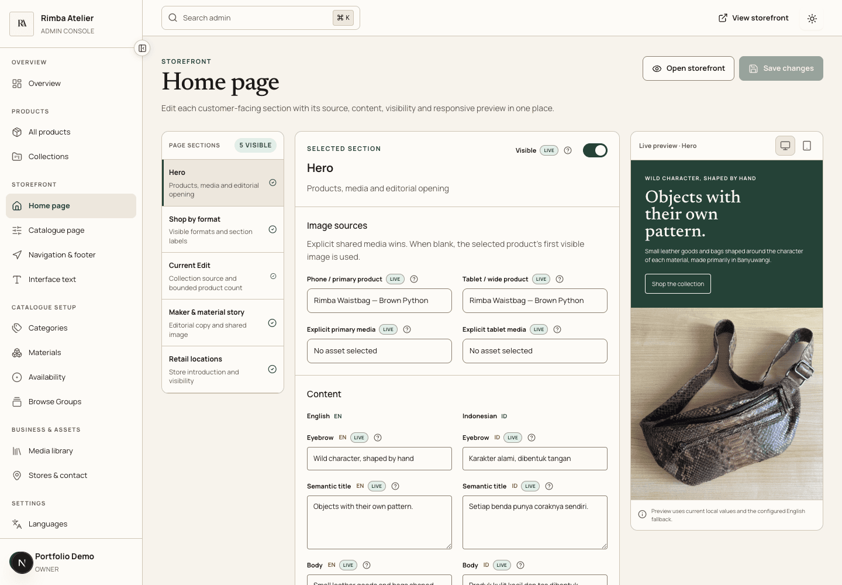Open Explicit primary media asset picker
The image size is (842, 585).
pos(379,351)
